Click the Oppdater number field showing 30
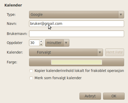The height and width of the screenshot is (103, 128). (34, 43)
